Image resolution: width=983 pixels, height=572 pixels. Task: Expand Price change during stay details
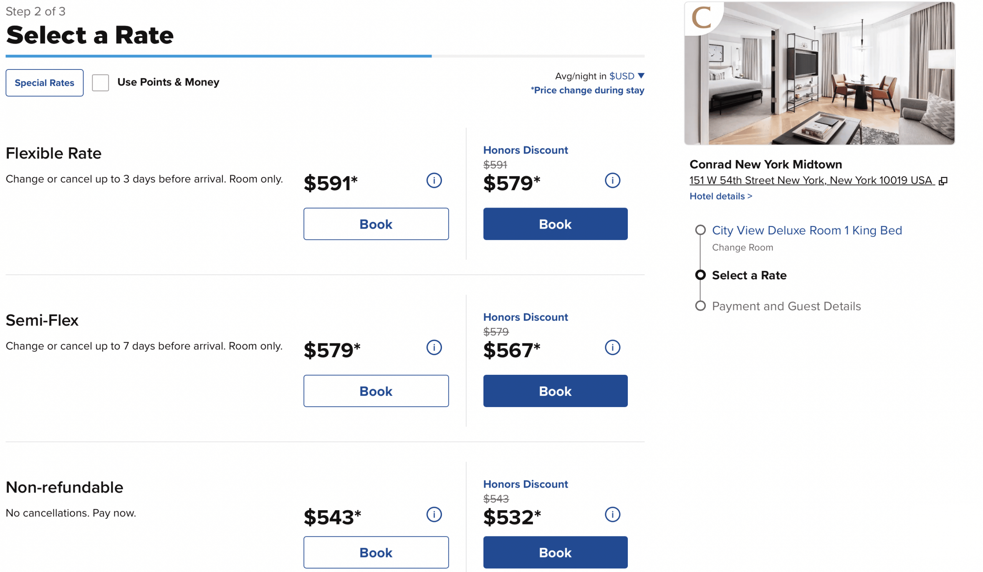tap(587, 91)
